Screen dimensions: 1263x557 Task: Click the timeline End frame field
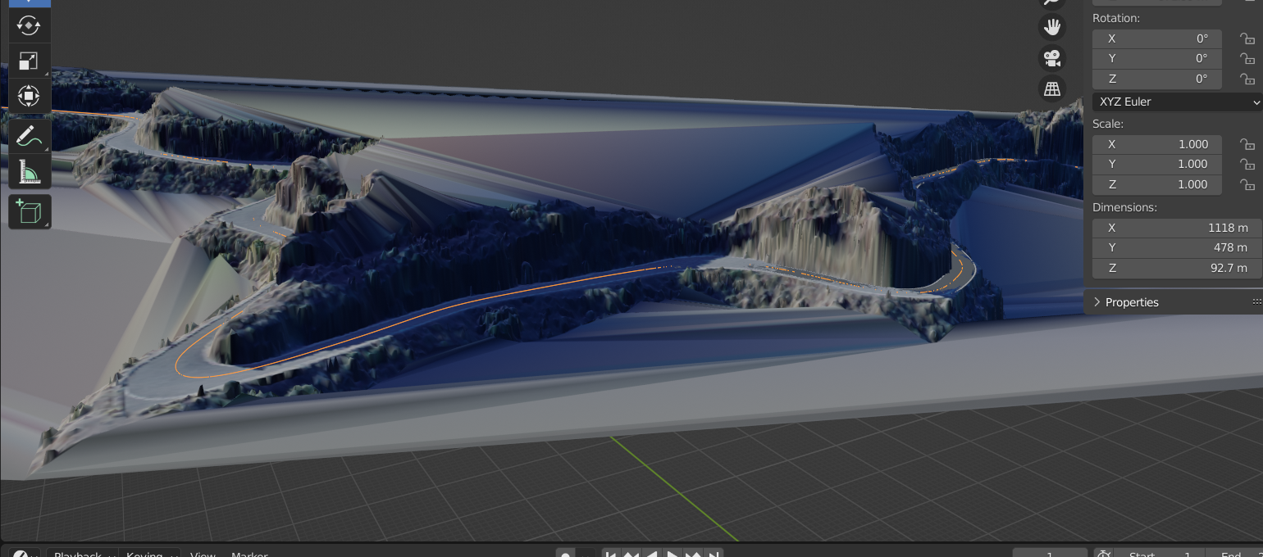pyautogui.click(x=1234, y=554)
